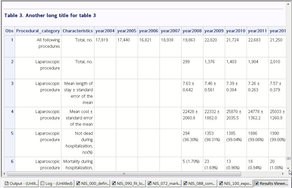Click the horizontal scrollbar left arrow
The image size is (292, 188).
(x=4, y=174)
